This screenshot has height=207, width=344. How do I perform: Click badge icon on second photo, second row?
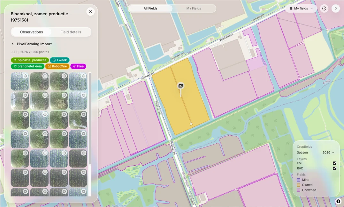click(45, 95)
